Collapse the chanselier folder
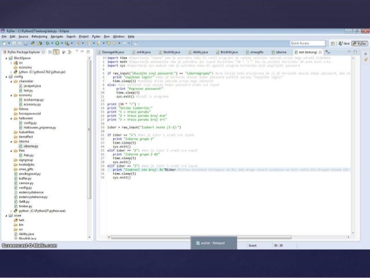Viewport: 370px width, 278px height. pos(11,81)
